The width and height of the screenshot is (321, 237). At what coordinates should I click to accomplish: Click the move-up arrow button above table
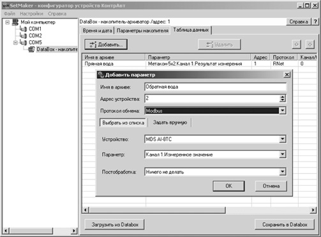point(296,44)
